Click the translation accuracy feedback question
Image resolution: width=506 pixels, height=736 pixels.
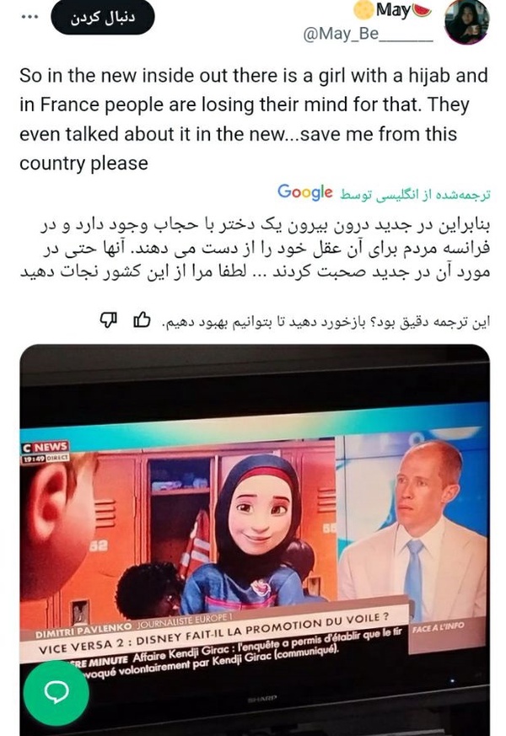point(326,321)
